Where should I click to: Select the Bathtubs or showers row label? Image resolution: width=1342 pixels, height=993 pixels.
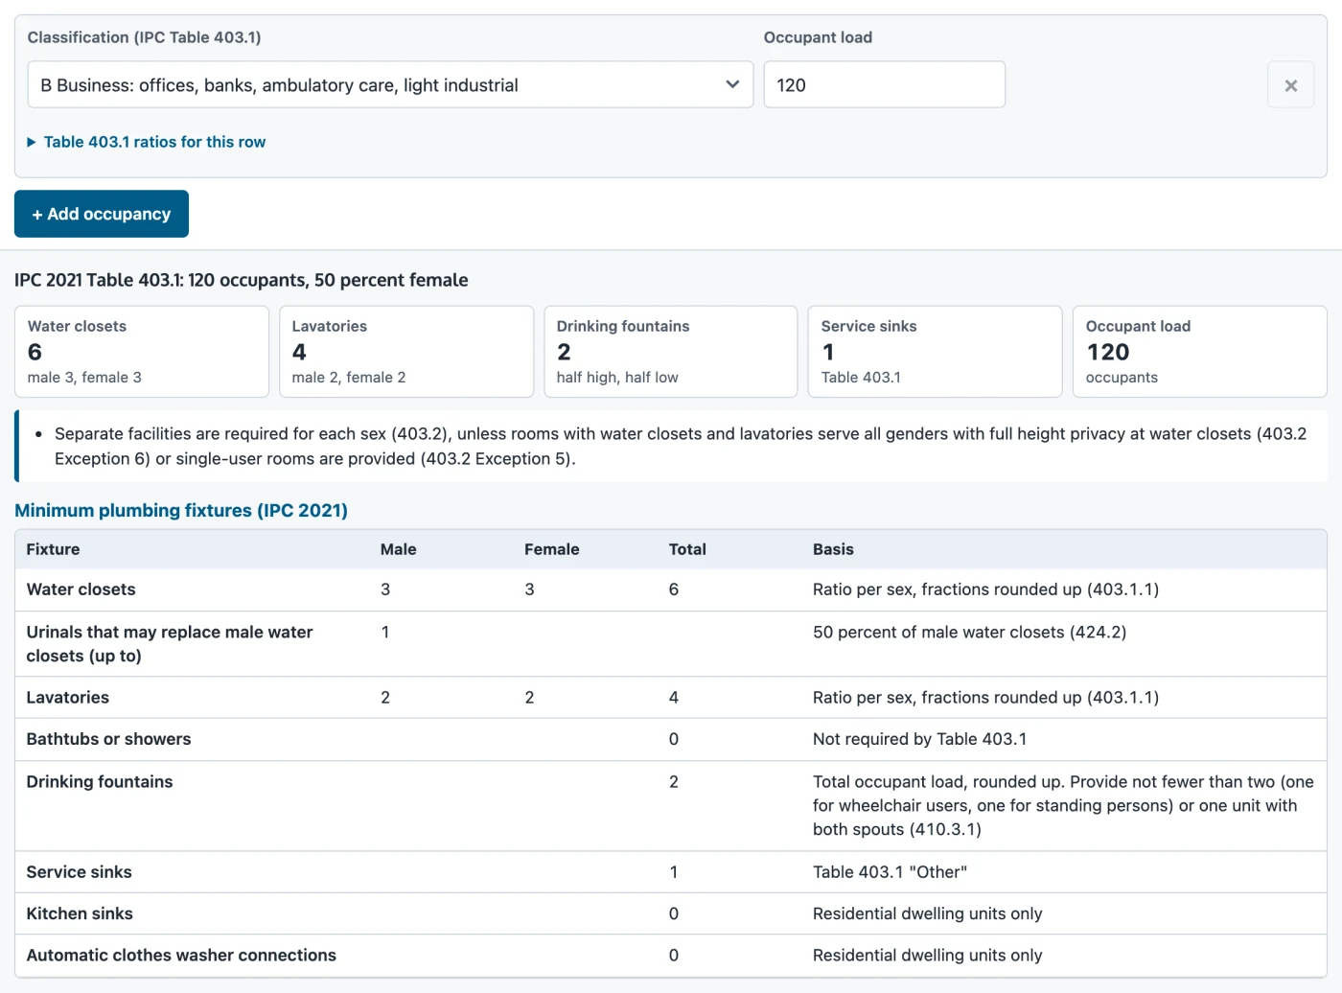click(108, 739)
